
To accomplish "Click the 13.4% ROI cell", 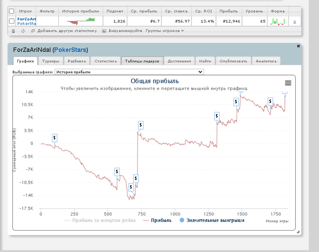I will [x=204, y=21].
